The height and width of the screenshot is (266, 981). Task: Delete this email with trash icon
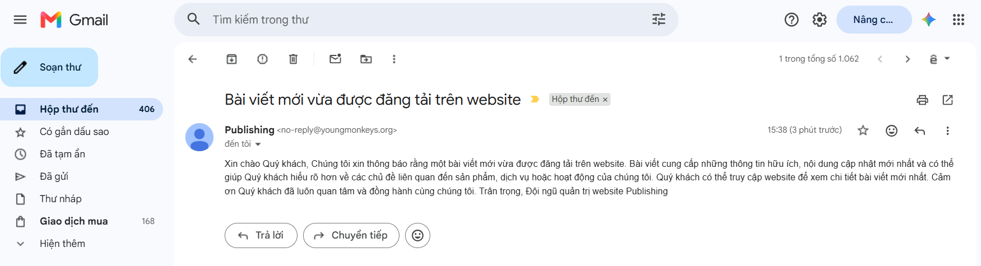pyautogui.click(x=293, y=59)
